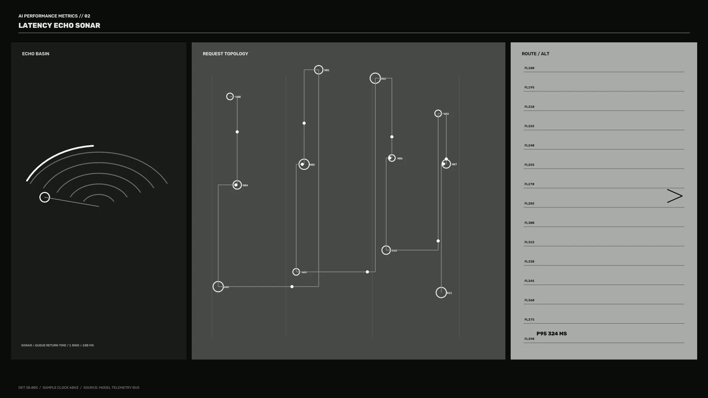Click the sonar origin circle in Echo Basin
Viewport: 708px width, 398px height.
pyautogui.click(x=45, y=197)
